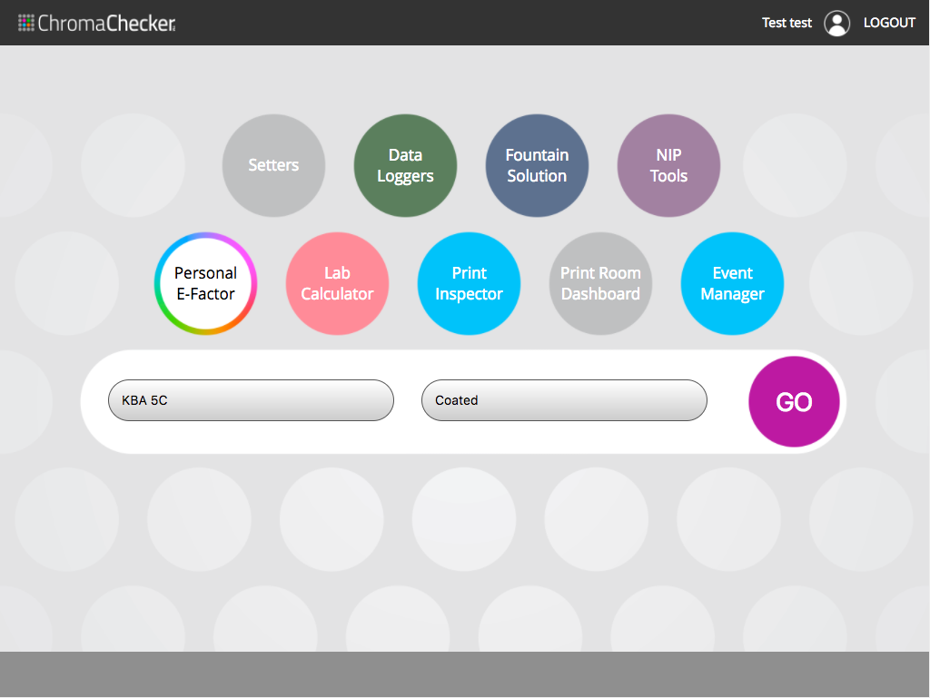Launch the Event Manager
This screenshot has height=698, width=930.
coord(732,283)
